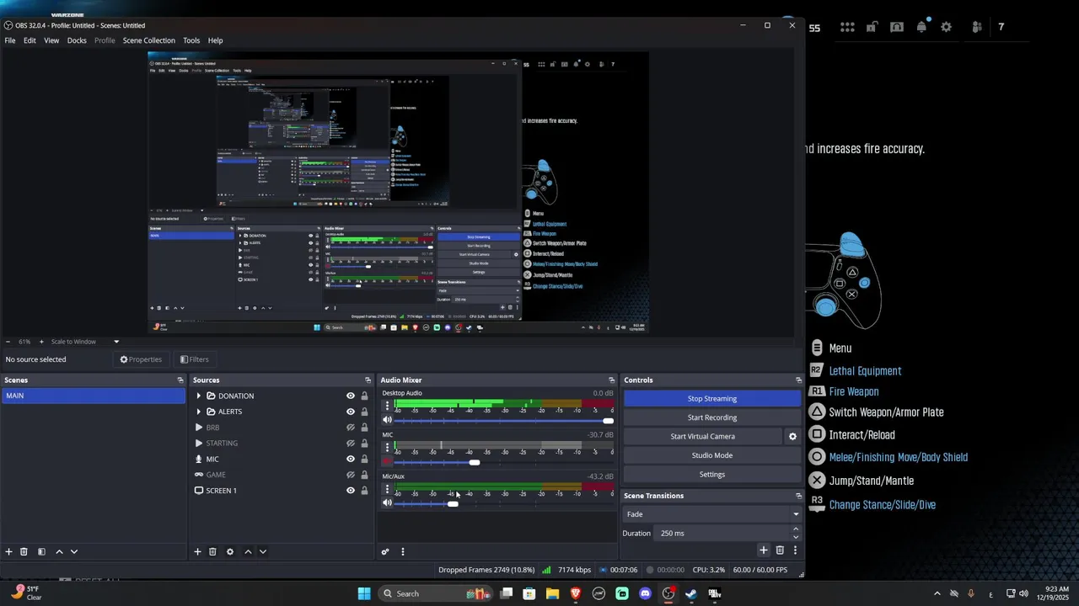Increase transition duration stepper up
1079x606 pixels.
coord(796,529)
